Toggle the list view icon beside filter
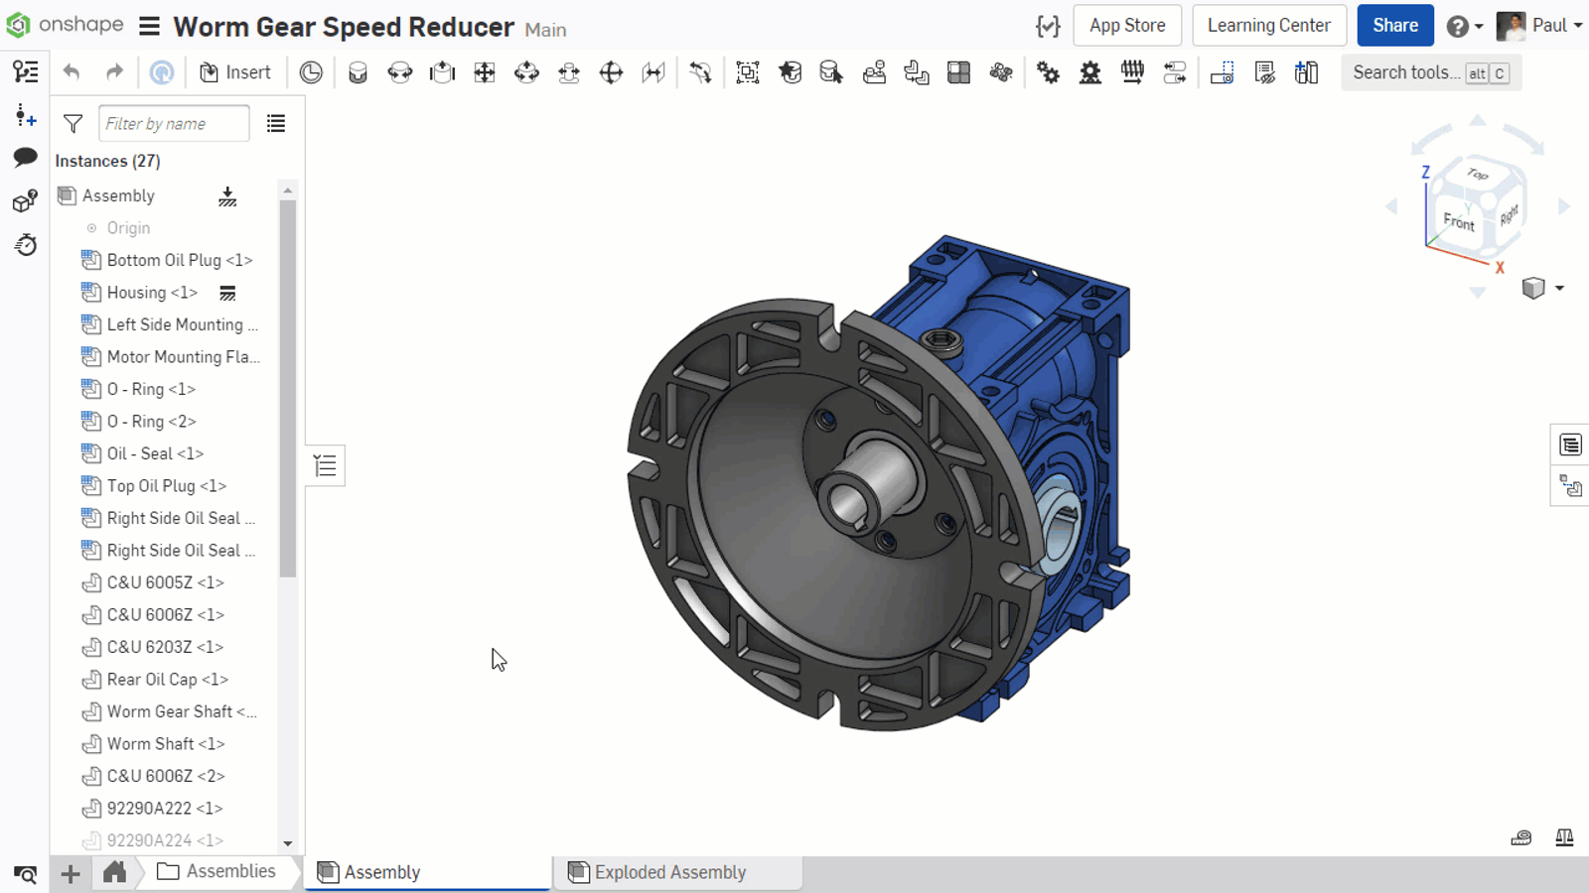1589x893 pixels. pyautogui.click(x=276, y=124)
